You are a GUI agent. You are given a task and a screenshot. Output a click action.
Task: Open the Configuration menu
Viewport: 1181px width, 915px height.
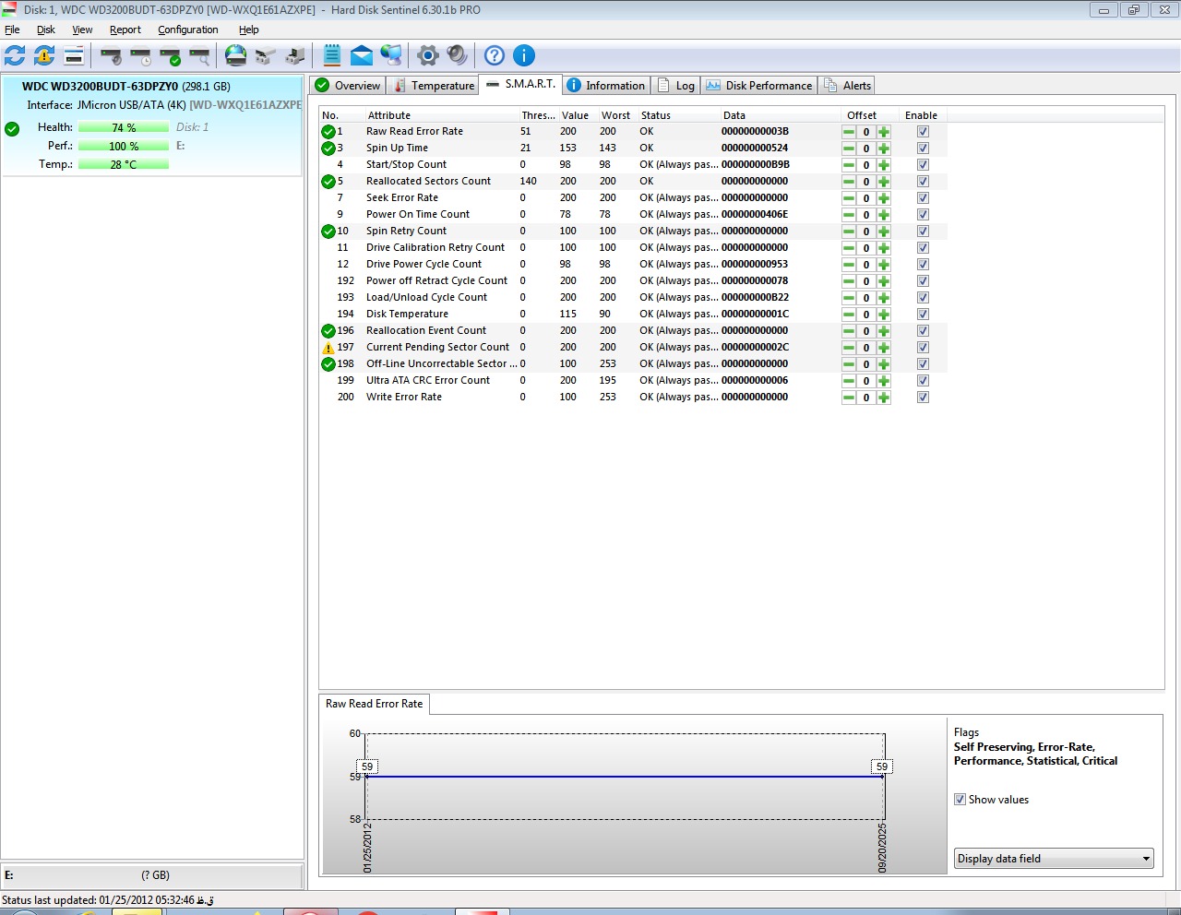187,30
